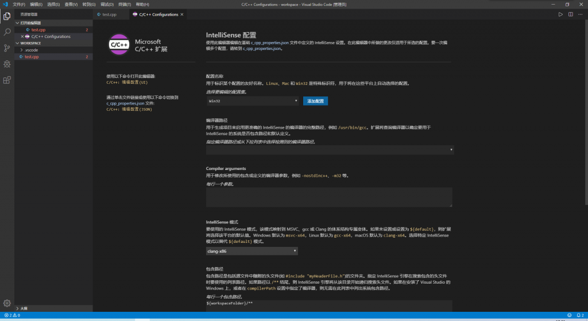Screen dimensions: 588x321
Task: Open the Search view in activity bar
Action: 7,32
